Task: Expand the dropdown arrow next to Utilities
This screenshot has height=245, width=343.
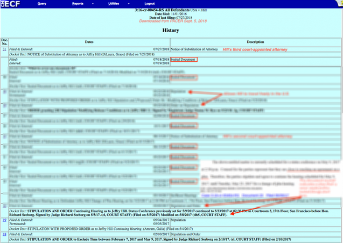Action: click(129, 4)
